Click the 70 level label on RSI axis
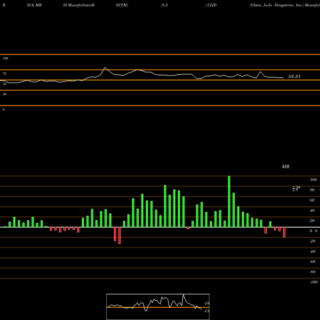 (x=4, y=74)
